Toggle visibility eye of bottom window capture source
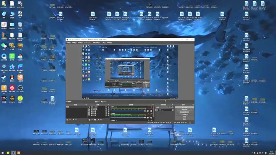Viewport: 276px width, 155px height. coord(106,115)
